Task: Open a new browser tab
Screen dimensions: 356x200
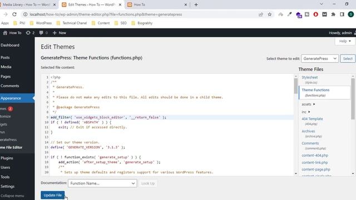Action: (196, 4)
